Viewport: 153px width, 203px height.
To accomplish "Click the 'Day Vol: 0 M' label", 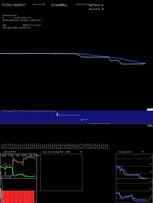I will pos(96,9).
